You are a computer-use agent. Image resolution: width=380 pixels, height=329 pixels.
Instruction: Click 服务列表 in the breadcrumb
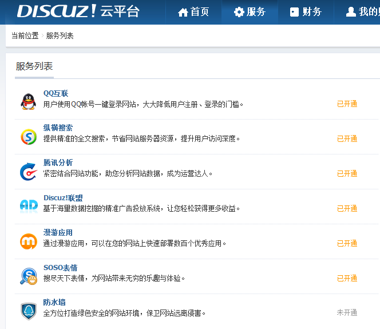pos(60,35)
